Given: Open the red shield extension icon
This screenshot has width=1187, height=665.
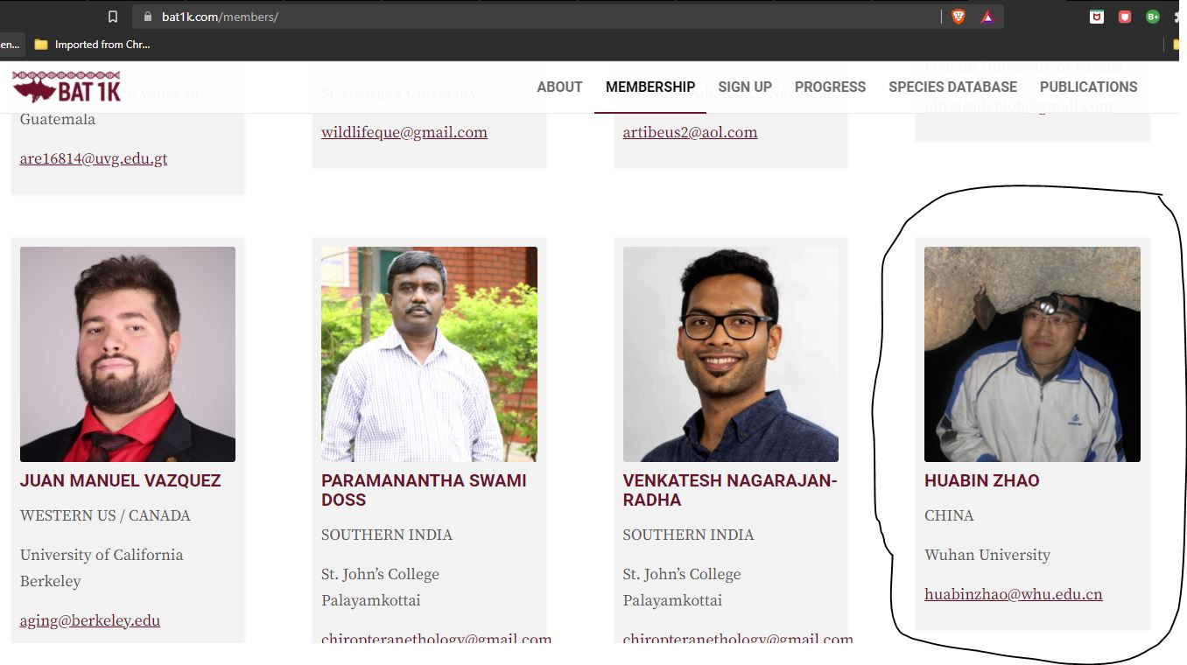Looking at the screenshot, I should tap(1125, 17).
